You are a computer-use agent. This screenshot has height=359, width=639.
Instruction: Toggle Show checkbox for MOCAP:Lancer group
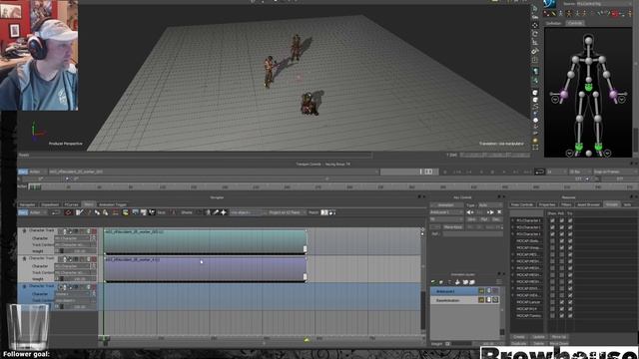tap(552, 302)
